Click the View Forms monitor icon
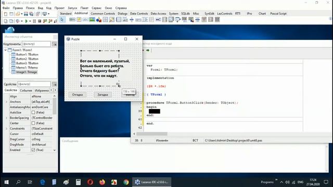Screen dimensions: 333x187 pyautogui.click(x=45, y=14)
